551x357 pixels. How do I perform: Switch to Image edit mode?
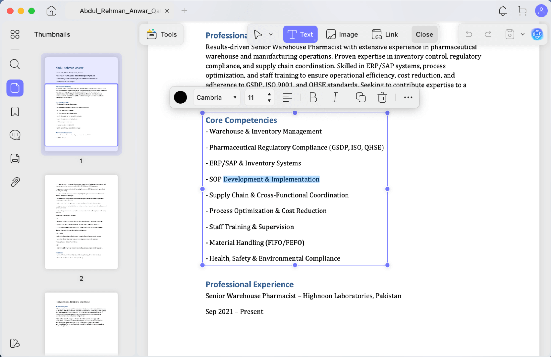click(x=342, y=34)
